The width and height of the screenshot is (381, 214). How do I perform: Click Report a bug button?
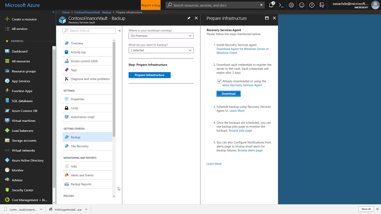(x=151, y=5)
